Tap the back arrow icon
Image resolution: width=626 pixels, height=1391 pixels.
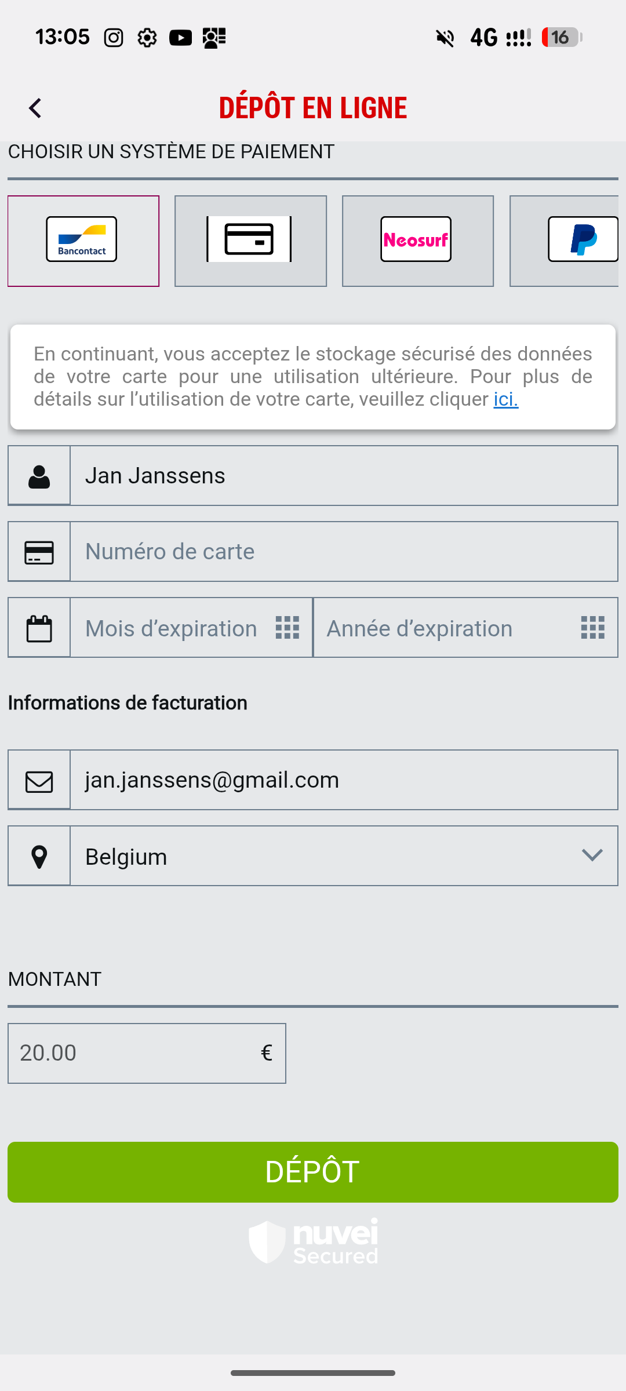[x=35, y=108]
